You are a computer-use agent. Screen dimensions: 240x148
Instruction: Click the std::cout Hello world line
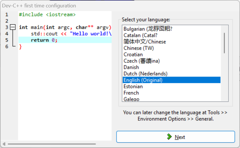71,34
